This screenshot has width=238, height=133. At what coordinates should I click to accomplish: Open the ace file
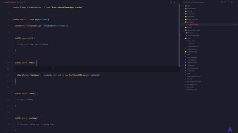(189, 74)
